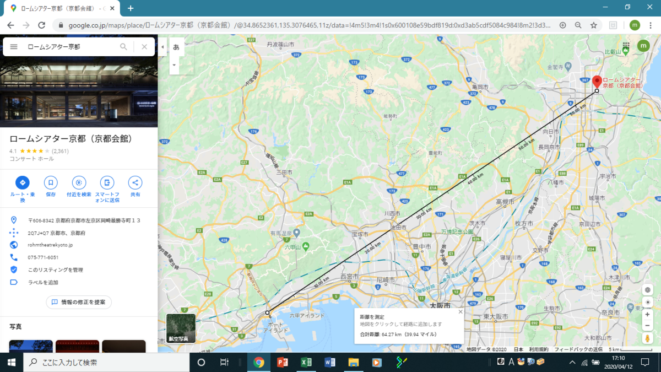
Task: Click the ルート・乗換 directions icon
Action: [x=23, y=182]
